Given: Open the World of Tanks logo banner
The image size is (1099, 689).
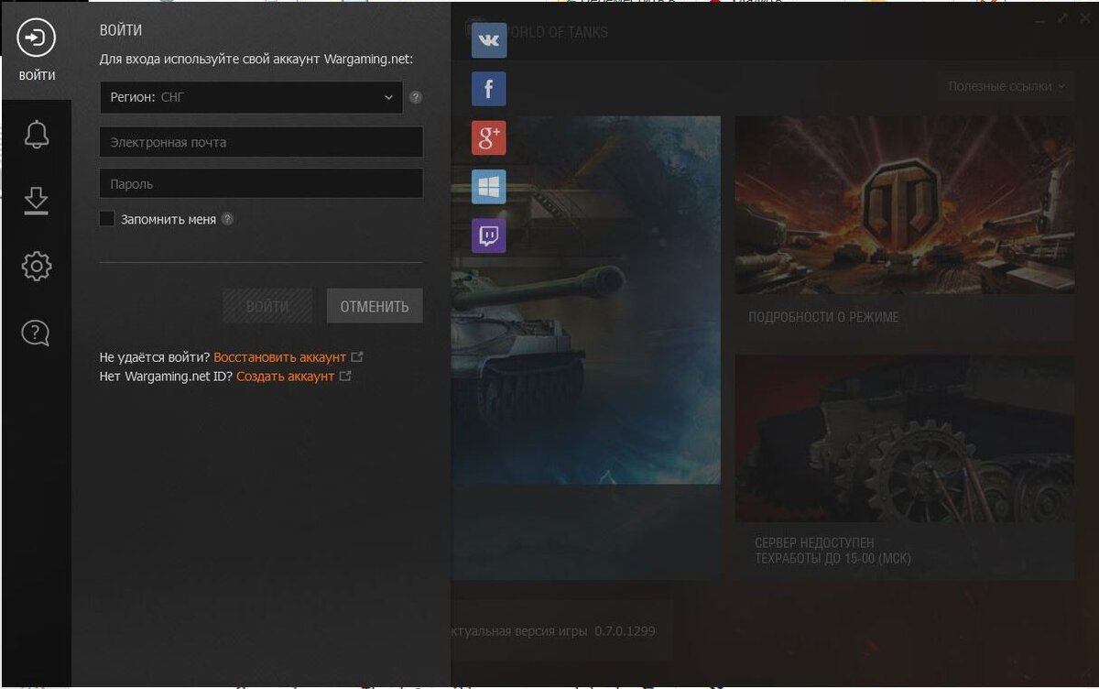Looking at the screenshot, I should pyautogui.click(x=905, y=205).
